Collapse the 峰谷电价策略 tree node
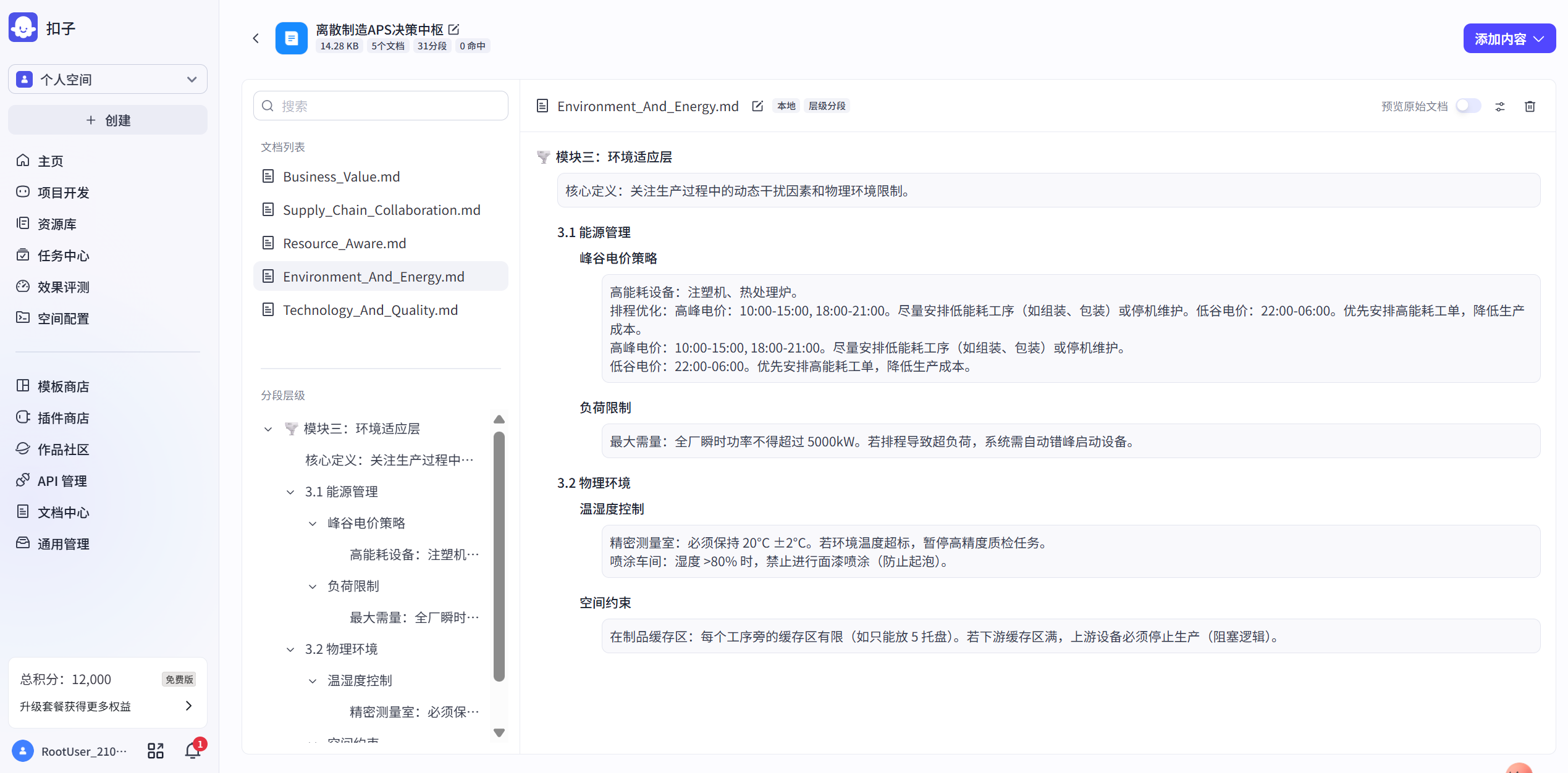The width and height of the screenshot is (1568, 773). point(313,524)
